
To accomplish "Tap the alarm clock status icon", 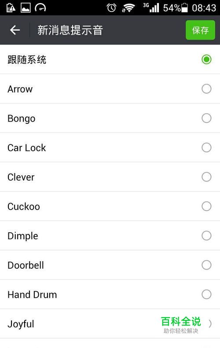I will click(111, 8).
